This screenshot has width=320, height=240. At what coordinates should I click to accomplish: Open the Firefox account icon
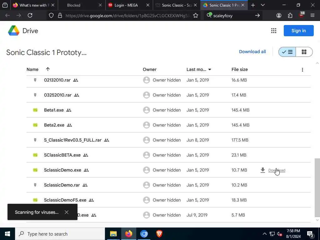[279, 16]
